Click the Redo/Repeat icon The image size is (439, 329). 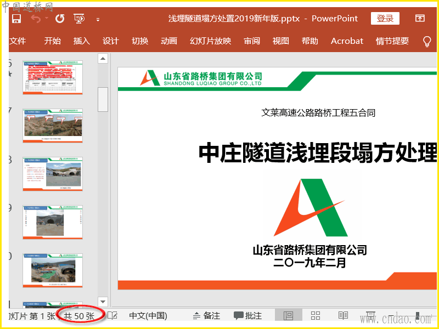60,19
